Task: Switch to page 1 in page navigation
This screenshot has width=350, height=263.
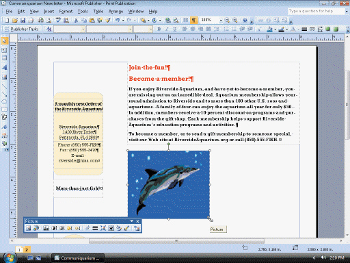Action: 19,249
